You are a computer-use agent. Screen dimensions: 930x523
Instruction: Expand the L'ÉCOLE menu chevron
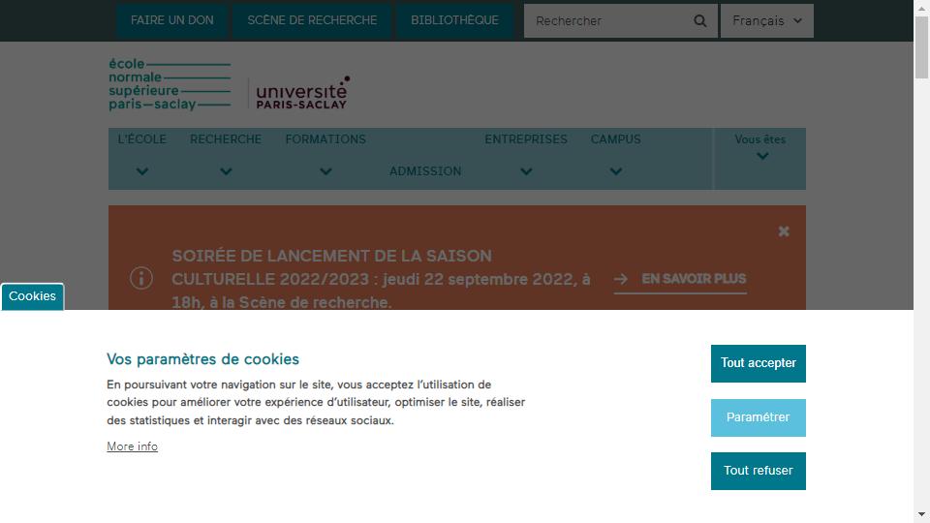(141, 171)
